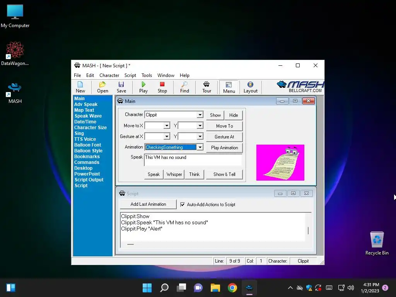Select PowerPoint in the sidebar

click(x=87, y=174)
